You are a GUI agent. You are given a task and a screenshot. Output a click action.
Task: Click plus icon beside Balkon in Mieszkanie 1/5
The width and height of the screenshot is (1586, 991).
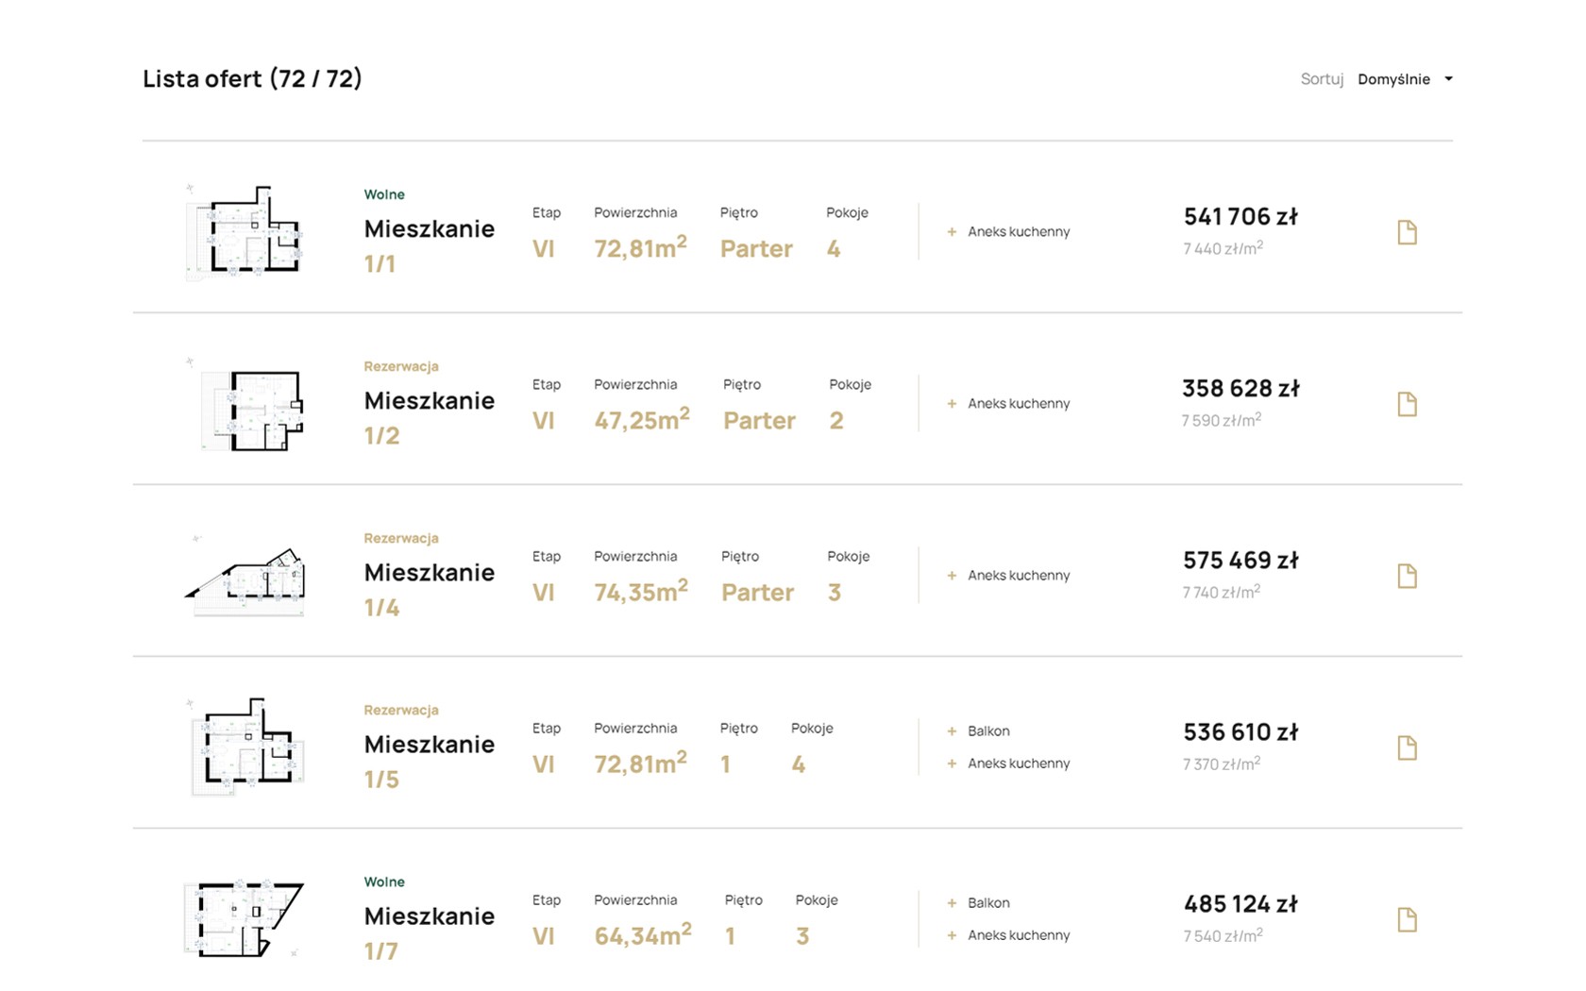pyautogui.click(x=952, y=731)
